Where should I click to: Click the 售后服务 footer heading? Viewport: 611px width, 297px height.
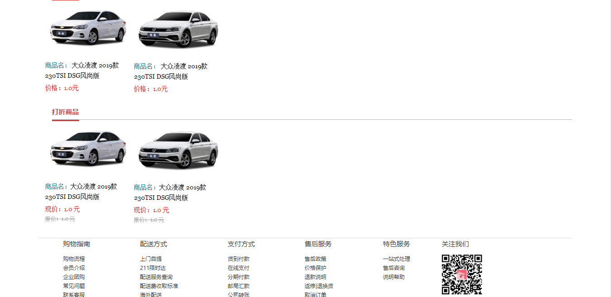(x=318, y=244)
